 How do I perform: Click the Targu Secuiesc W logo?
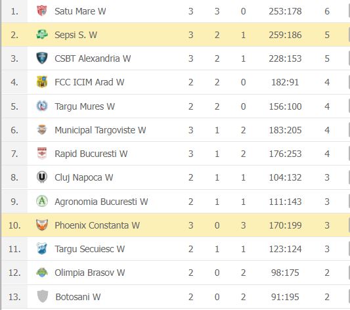point(42,249)
